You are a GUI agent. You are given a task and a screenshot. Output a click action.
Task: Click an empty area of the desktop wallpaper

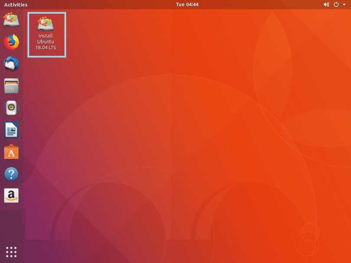195,151
